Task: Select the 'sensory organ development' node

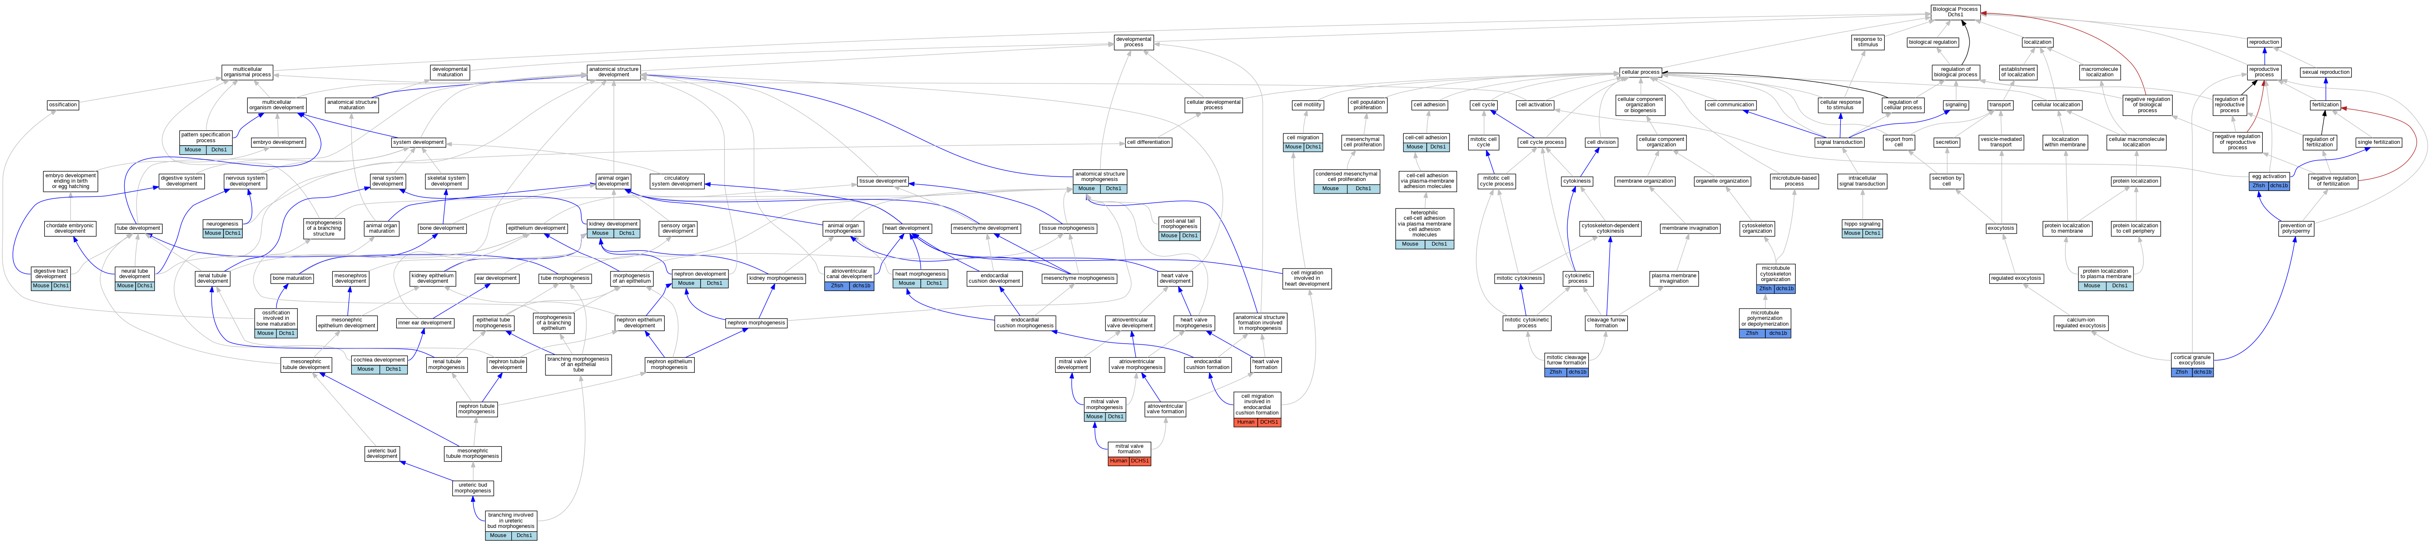Action: click(677, 228)
